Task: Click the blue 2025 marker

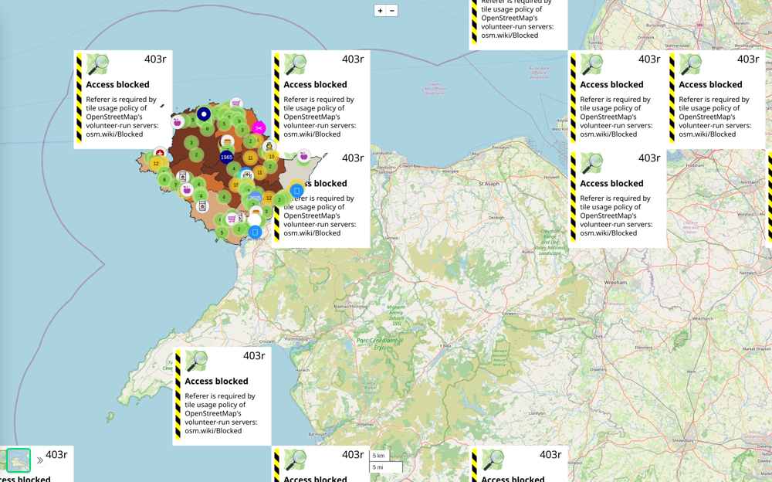Action: click(255, 198)
